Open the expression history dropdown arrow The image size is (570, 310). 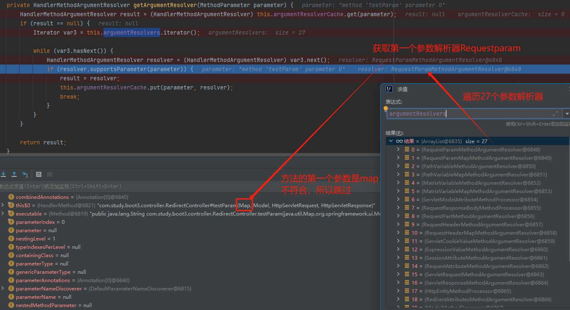[566, 114]
